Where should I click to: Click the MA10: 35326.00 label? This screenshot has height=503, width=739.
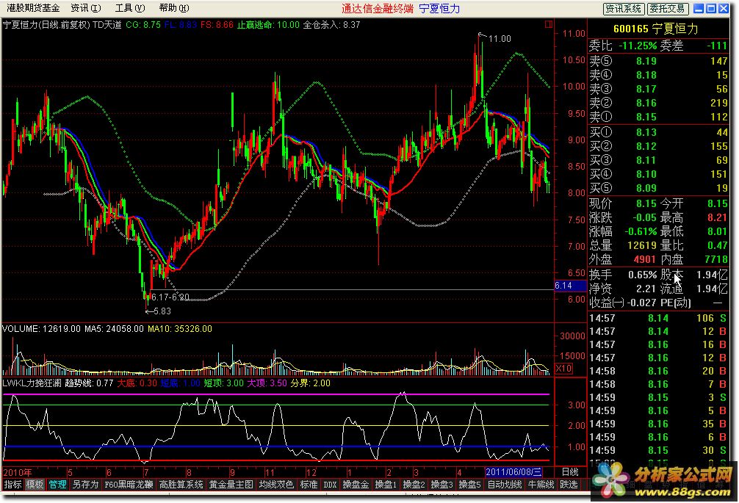click(180, 329)
